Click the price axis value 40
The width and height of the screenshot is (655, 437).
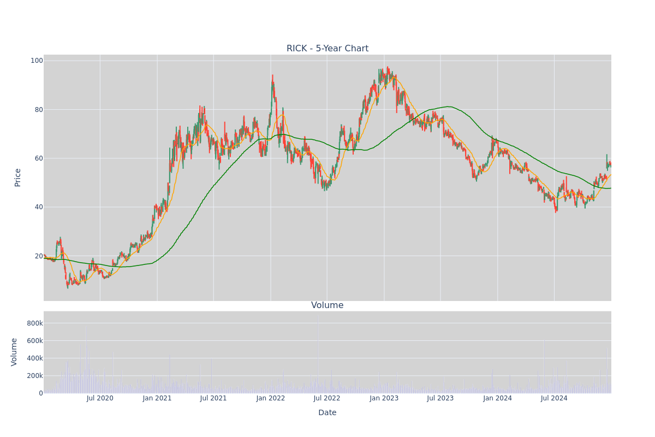click(39, 207)
